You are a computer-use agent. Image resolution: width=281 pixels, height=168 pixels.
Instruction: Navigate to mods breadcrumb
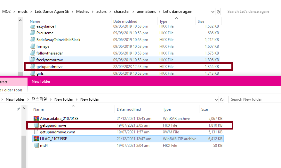[x=23, y=12]
